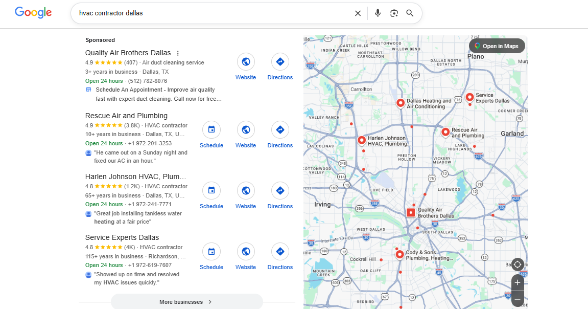
Task: Open in Maps button
Action: tap(497, 46)
